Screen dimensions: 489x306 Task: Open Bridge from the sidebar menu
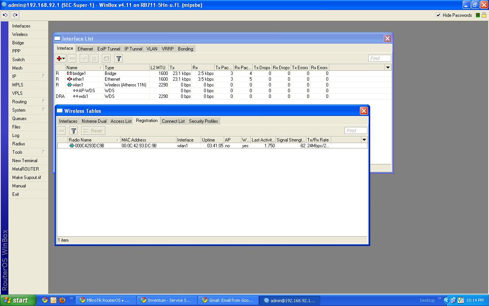click(x=29, y=42)
